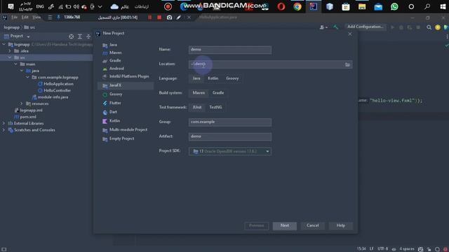
Task: Choose Groovy as the language
Action: pos(232,78)
